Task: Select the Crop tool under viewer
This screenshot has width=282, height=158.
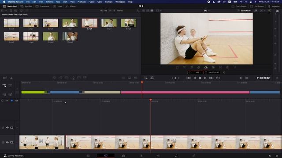Action: point(184,68)
